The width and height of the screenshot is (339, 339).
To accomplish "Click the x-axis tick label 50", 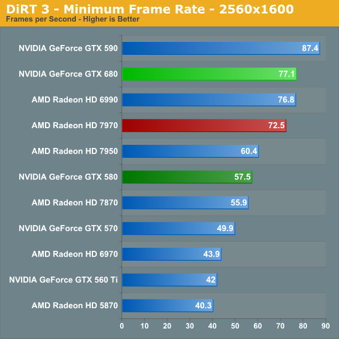I will pos(235,326).
